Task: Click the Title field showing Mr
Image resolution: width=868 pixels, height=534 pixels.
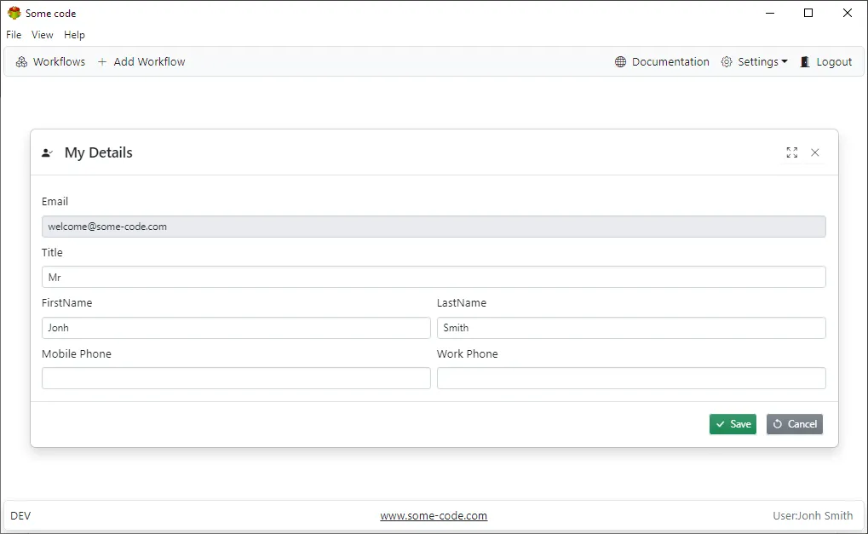Action: click(x=434, y=277)
